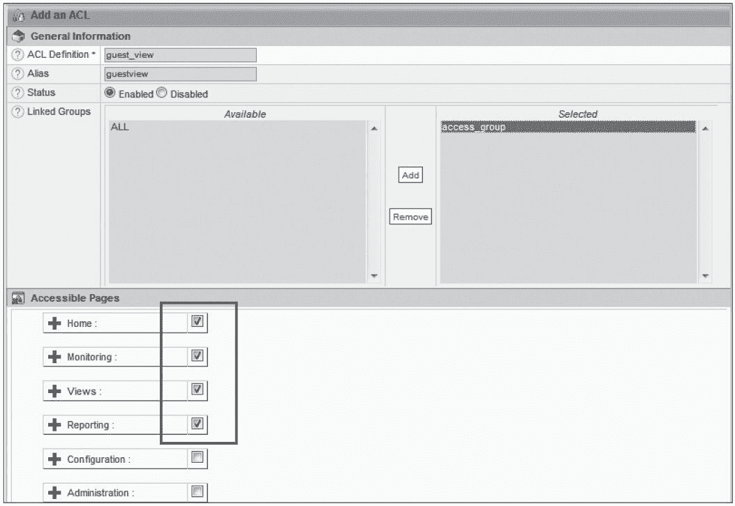Expand the Views section plus icon
The width and height of the screenshot is (735, 506).
(54, 391)
